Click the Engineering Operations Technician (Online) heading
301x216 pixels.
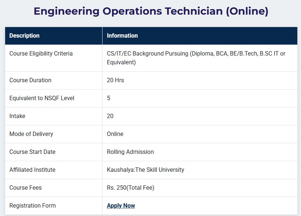coord(150,11)
